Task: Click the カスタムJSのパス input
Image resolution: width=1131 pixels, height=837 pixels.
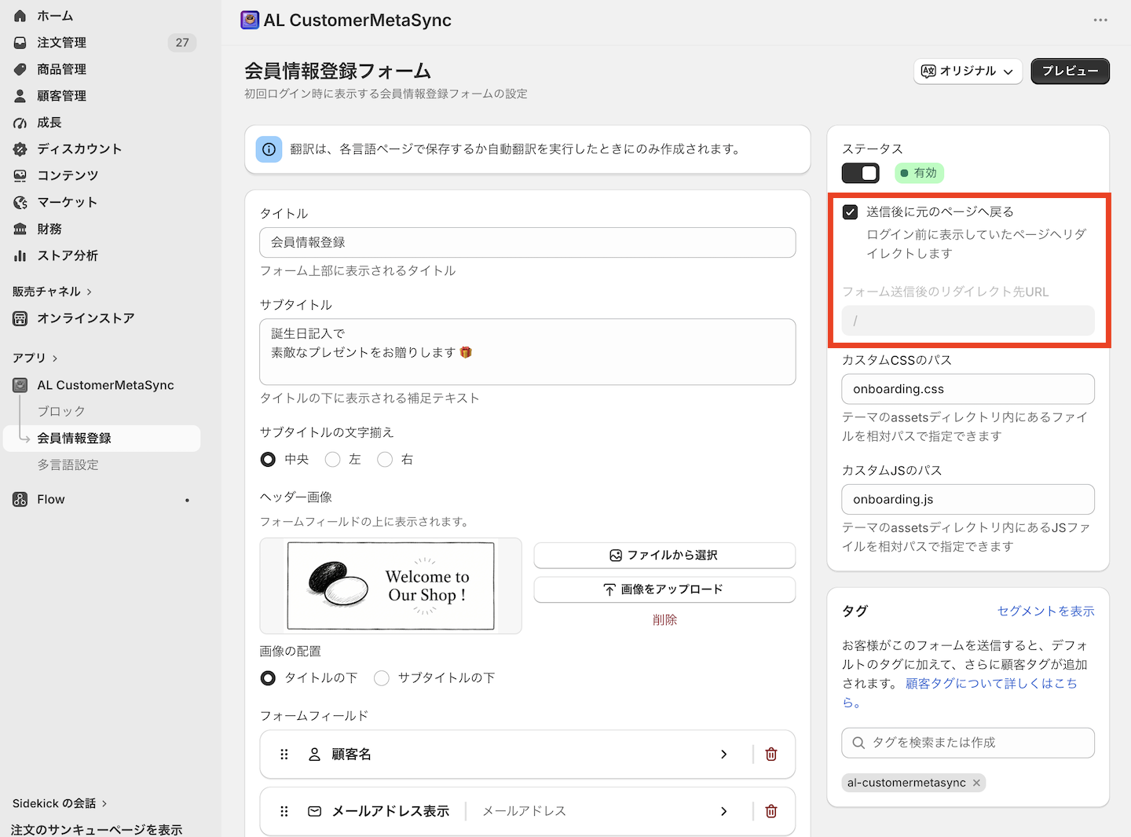Action: pos(968,500)
